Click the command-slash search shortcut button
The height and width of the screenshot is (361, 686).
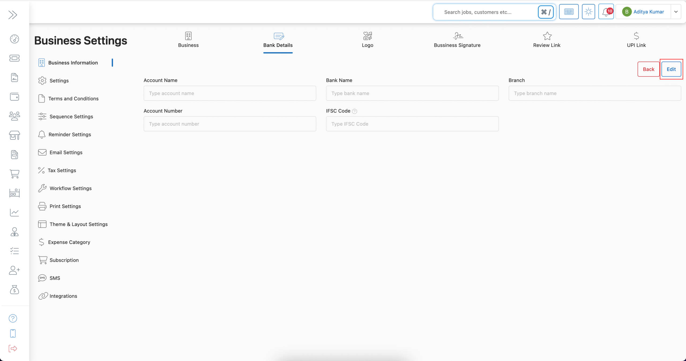tap(546, 12)
